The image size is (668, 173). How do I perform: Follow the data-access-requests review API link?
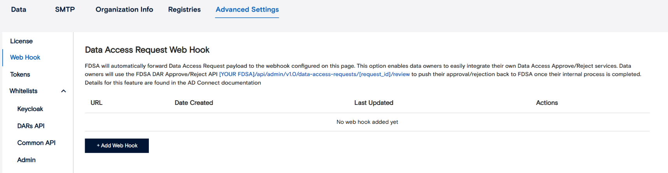click(314, 74)
